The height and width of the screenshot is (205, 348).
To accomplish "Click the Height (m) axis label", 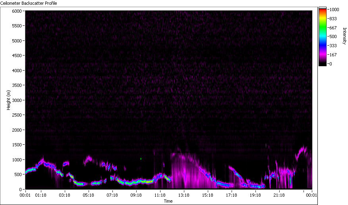I will 8,100.
